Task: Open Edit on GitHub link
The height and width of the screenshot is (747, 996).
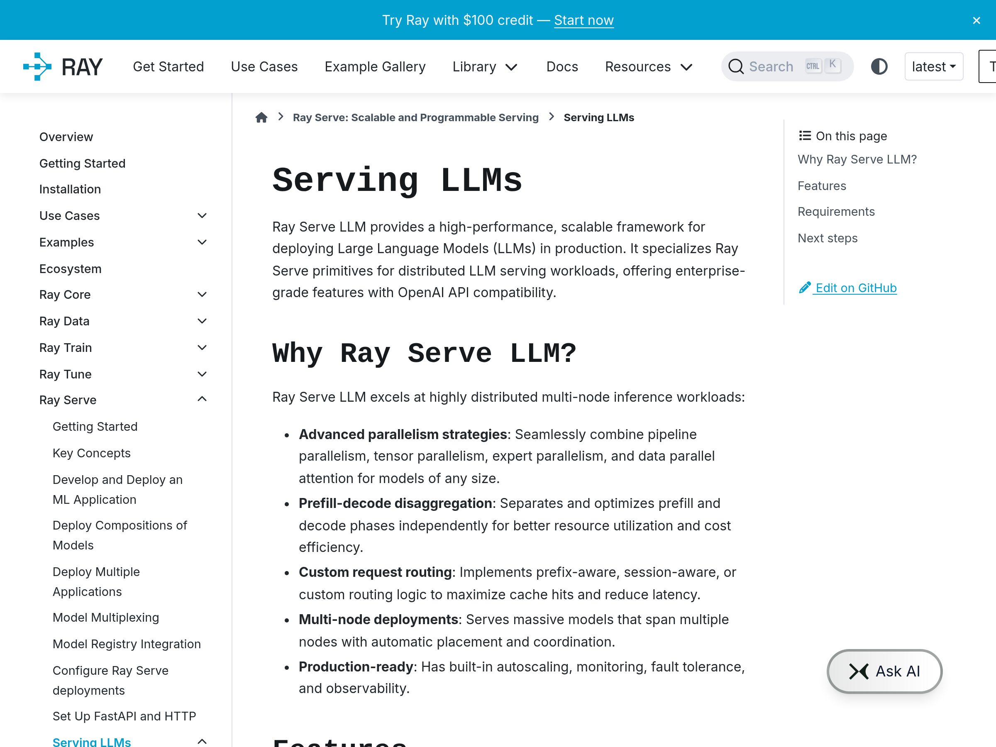Action: [856, 288]
